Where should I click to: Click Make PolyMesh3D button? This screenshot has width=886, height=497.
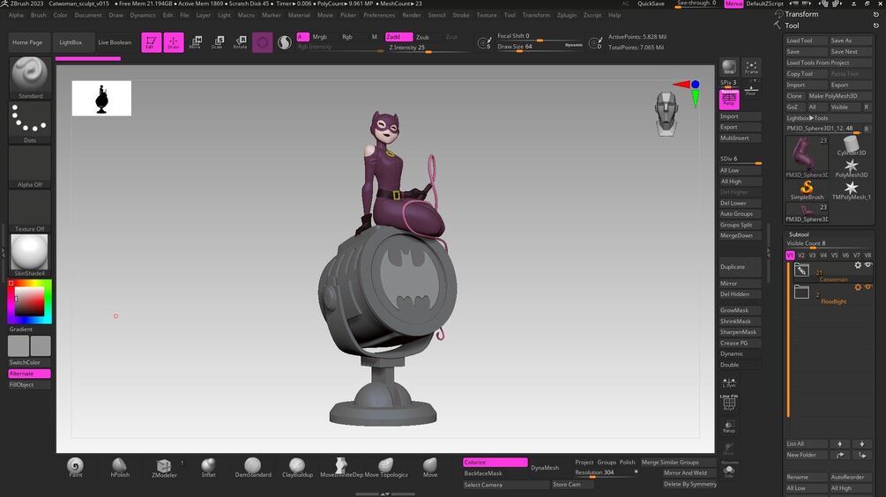click(x=839, y=96)
